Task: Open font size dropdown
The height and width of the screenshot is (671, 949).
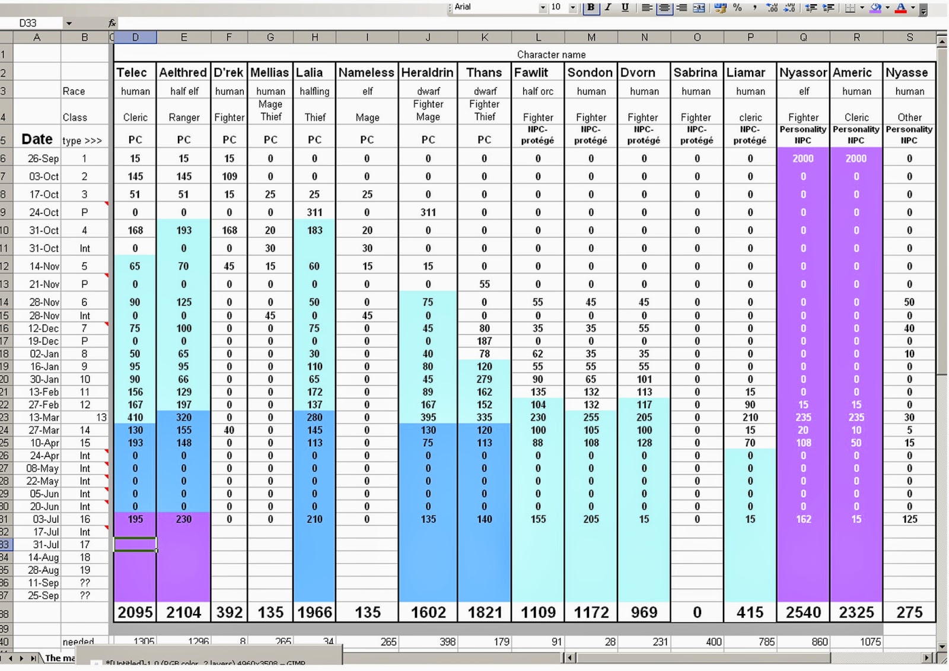Action: point(572,8)
